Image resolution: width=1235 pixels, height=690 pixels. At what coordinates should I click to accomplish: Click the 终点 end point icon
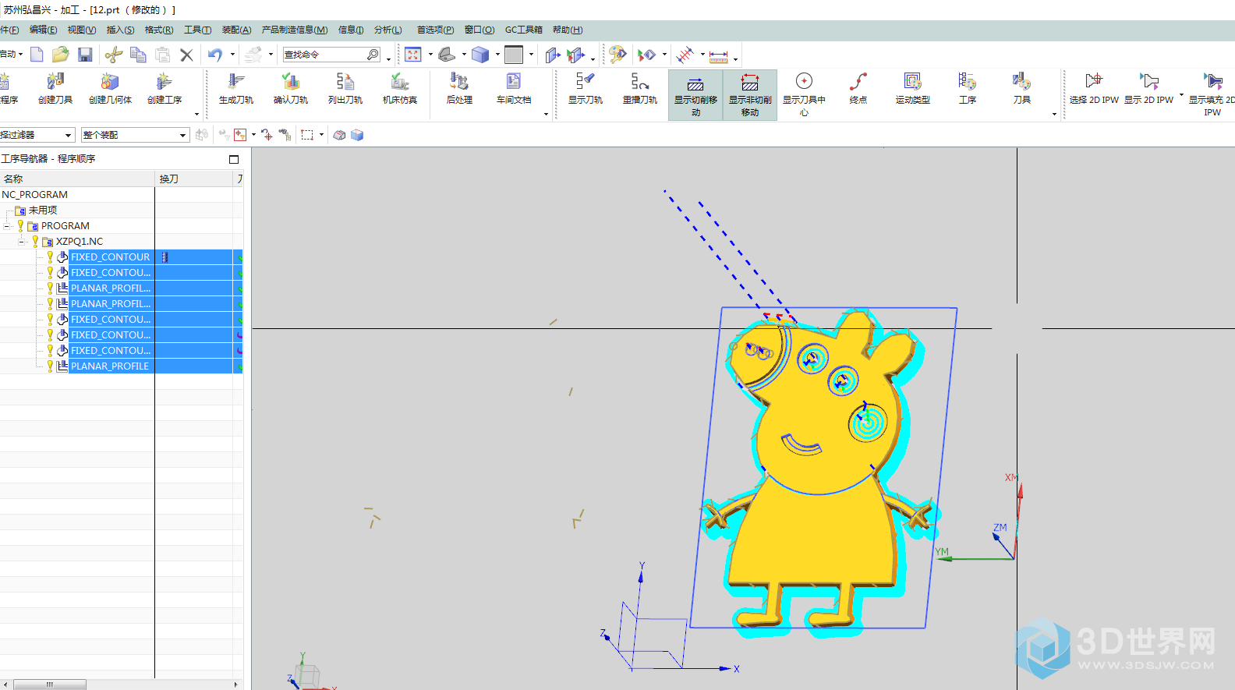click(858, 89)
